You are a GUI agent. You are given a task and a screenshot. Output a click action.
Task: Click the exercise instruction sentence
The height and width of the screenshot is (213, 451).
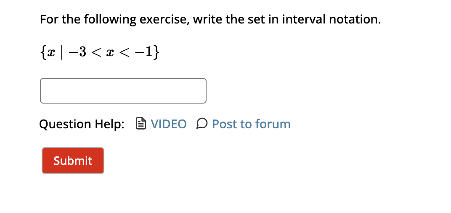point(210,19)
